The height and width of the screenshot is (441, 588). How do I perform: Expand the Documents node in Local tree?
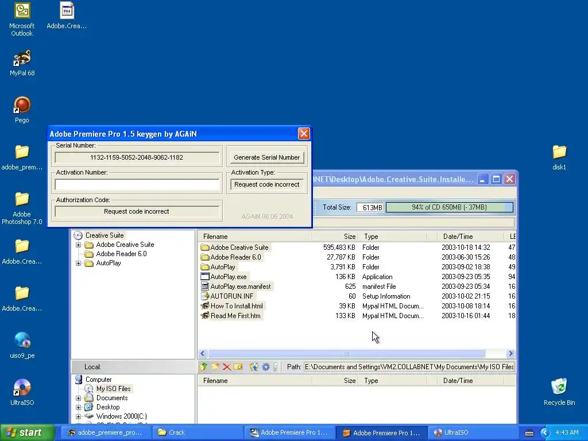point(78,399)
